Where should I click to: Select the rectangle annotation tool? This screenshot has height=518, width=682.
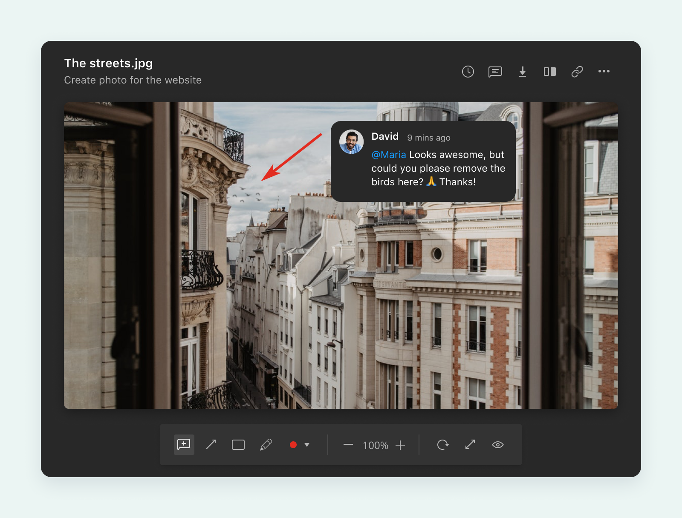[x=238, y=445]
